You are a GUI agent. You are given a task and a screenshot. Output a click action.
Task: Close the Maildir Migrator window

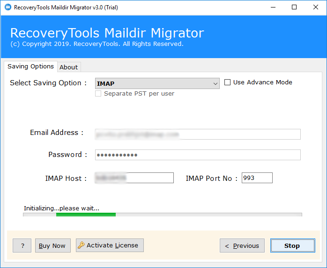[x=316, y=7]
